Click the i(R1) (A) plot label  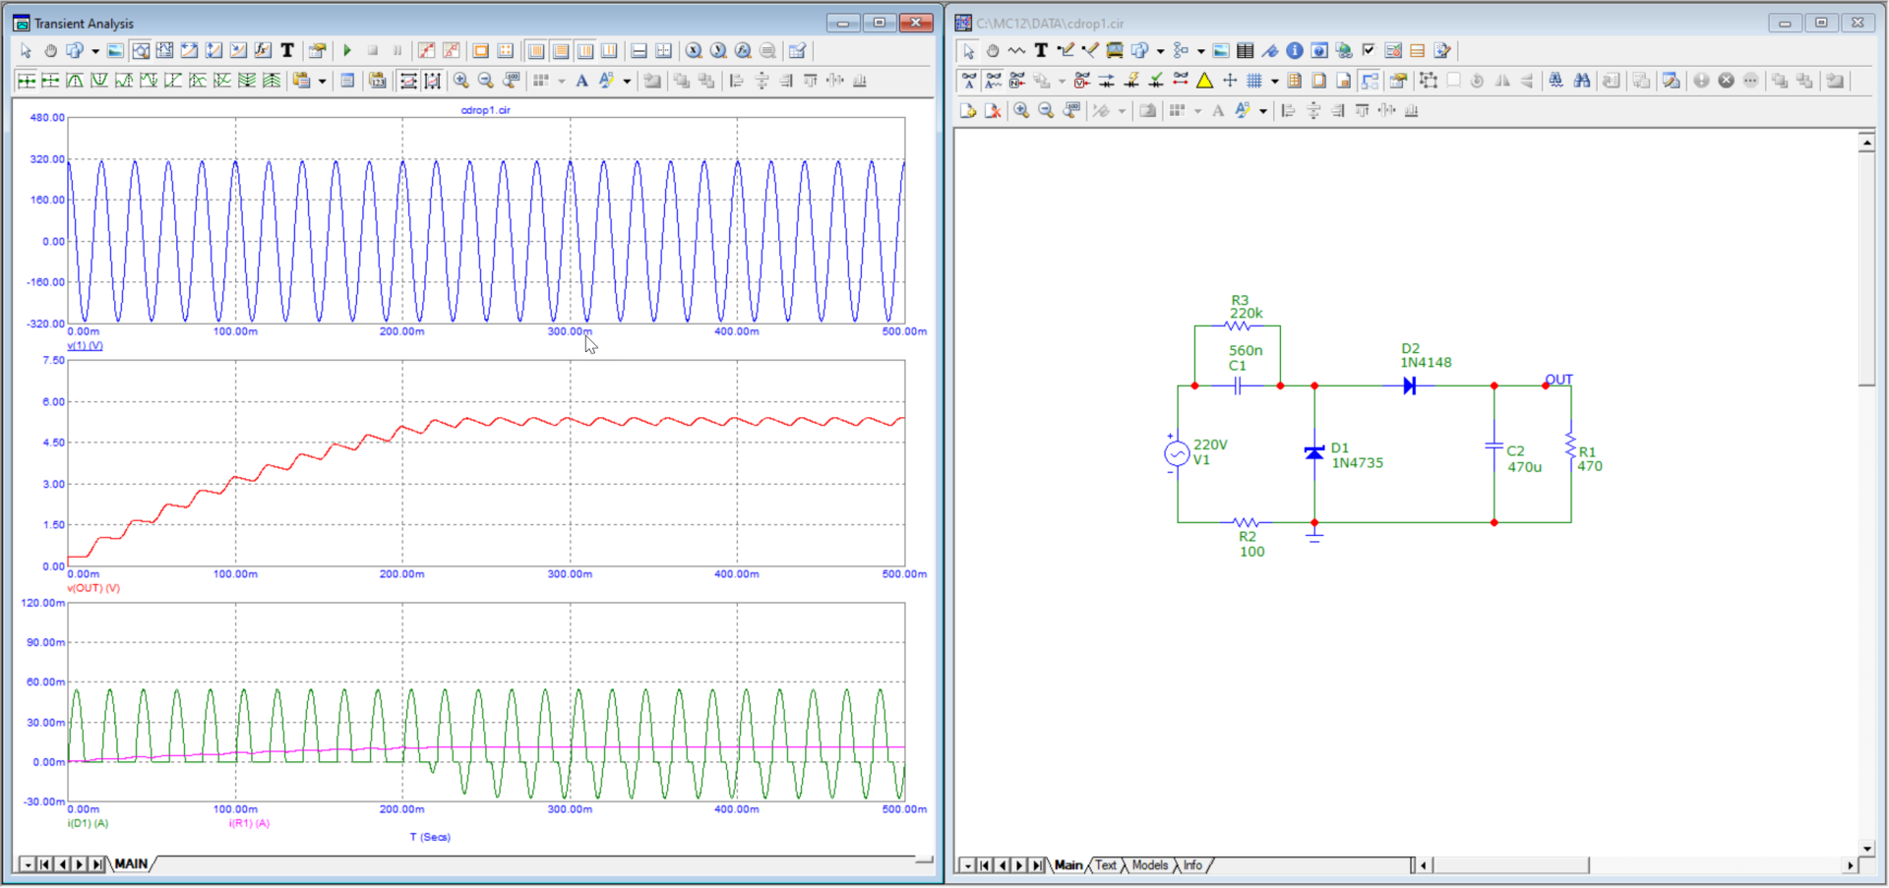tap(249, 824)
